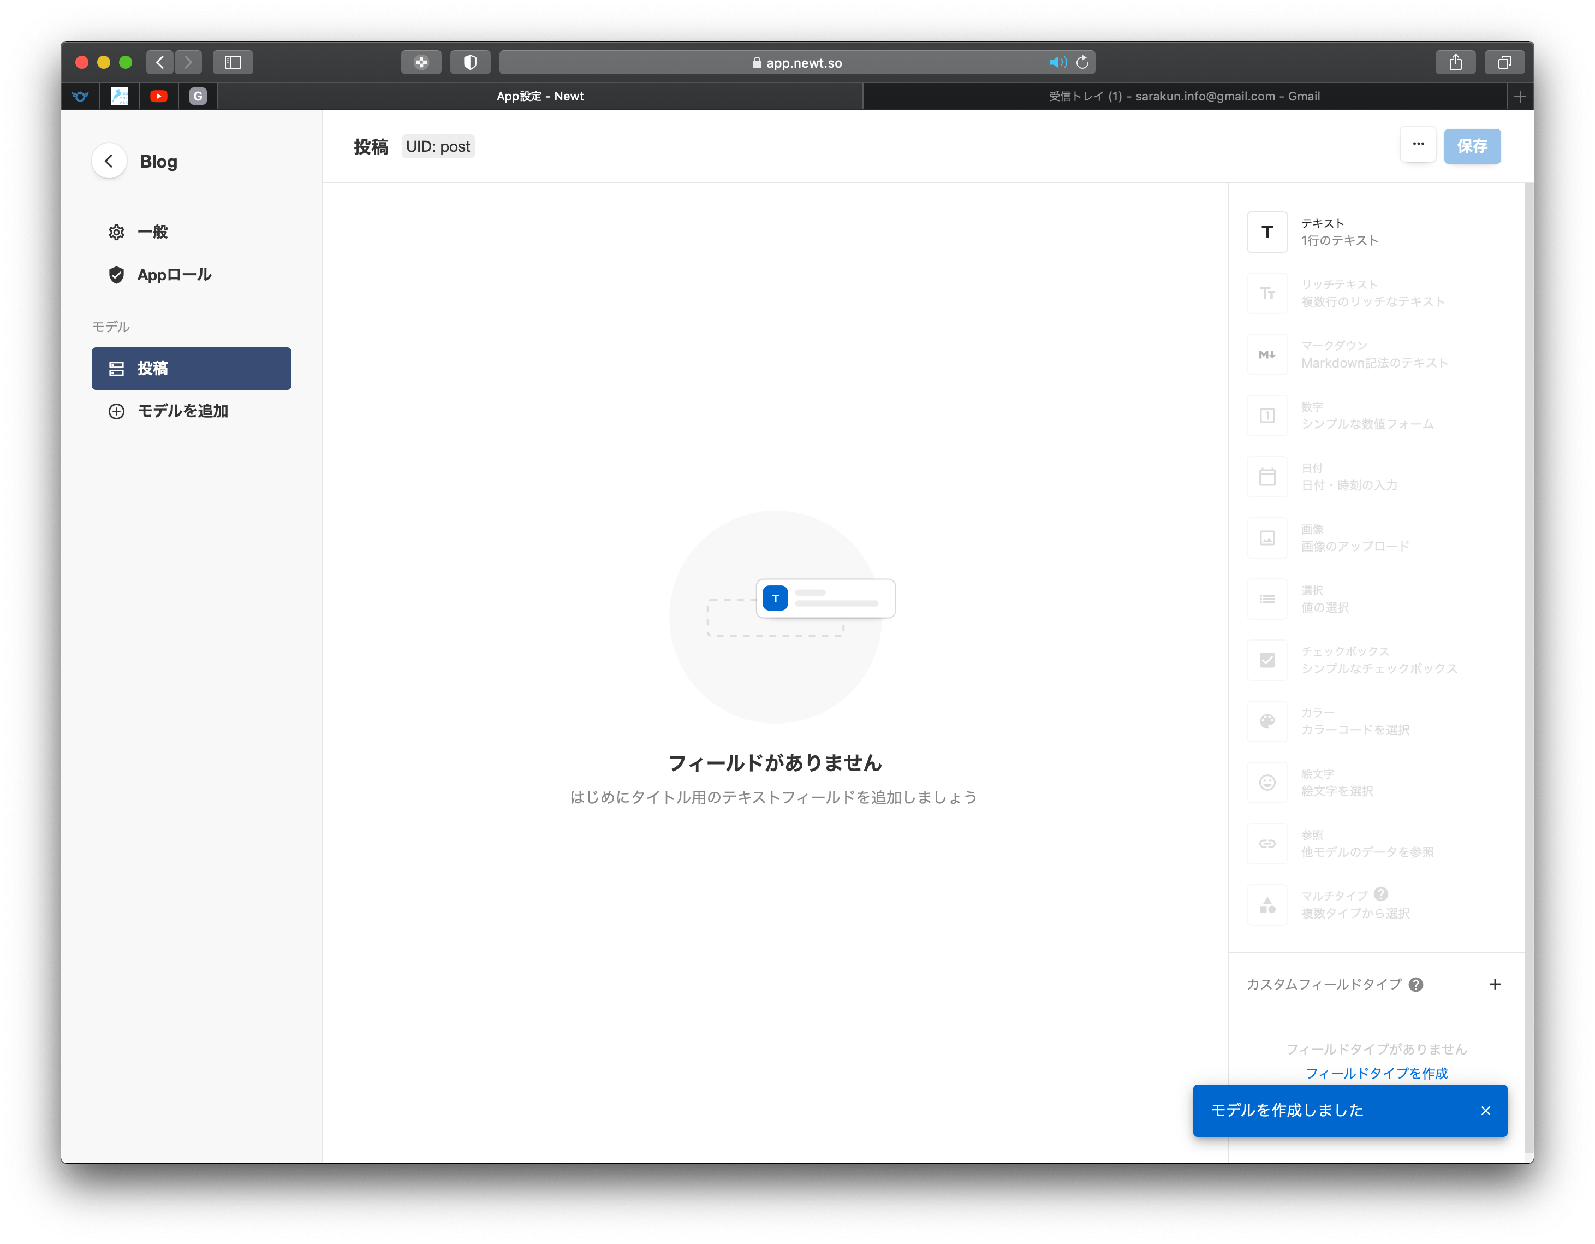Select the 投稿 model in sidebar
Viewport: 1595px width, 1244px height.
(x=192, y=368)
